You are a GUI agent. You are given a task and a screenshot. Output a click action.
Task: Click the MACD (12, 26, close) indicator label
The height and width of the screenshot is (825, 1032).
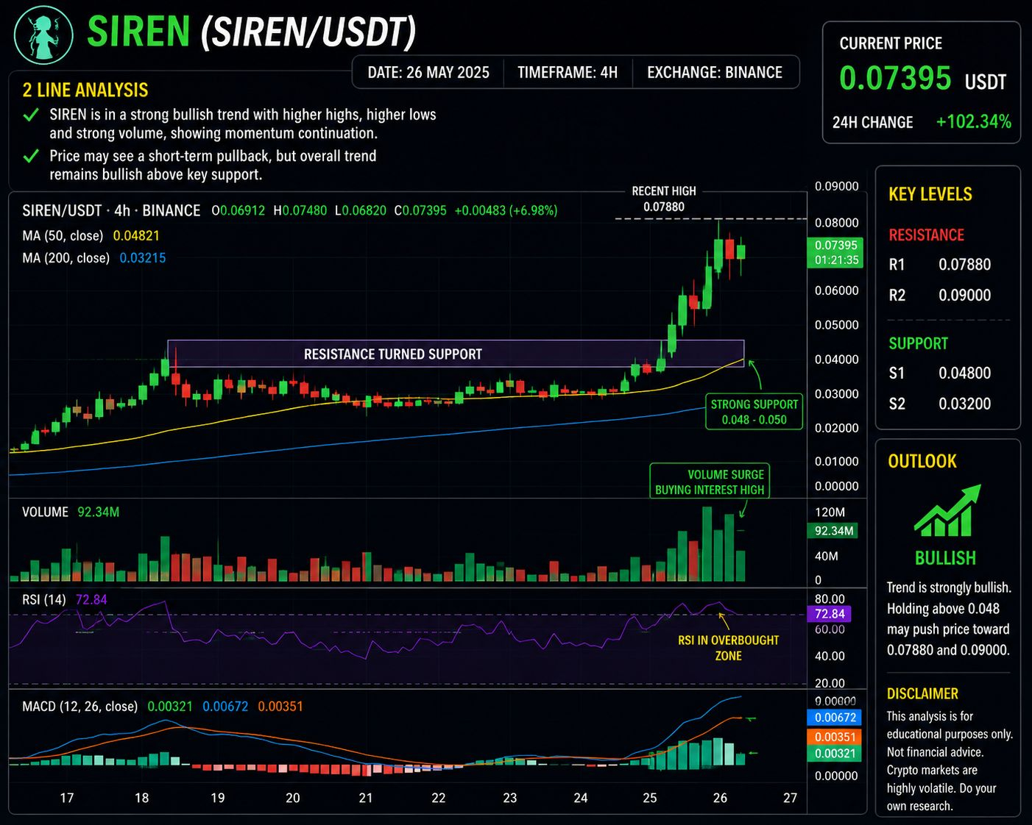click(80, 706)
